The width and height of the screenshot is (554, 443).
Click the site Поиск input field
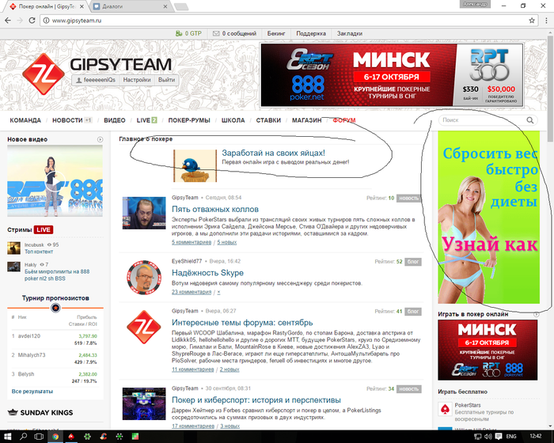[482, 120]
